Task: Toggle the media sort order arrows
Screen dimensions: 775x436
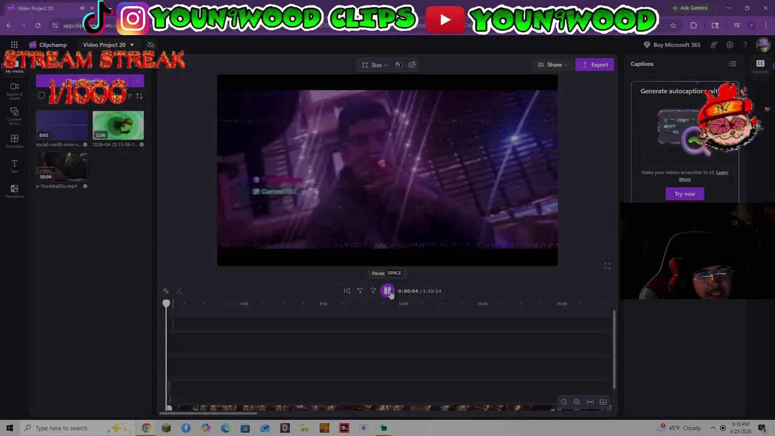Action: [139, 96]
